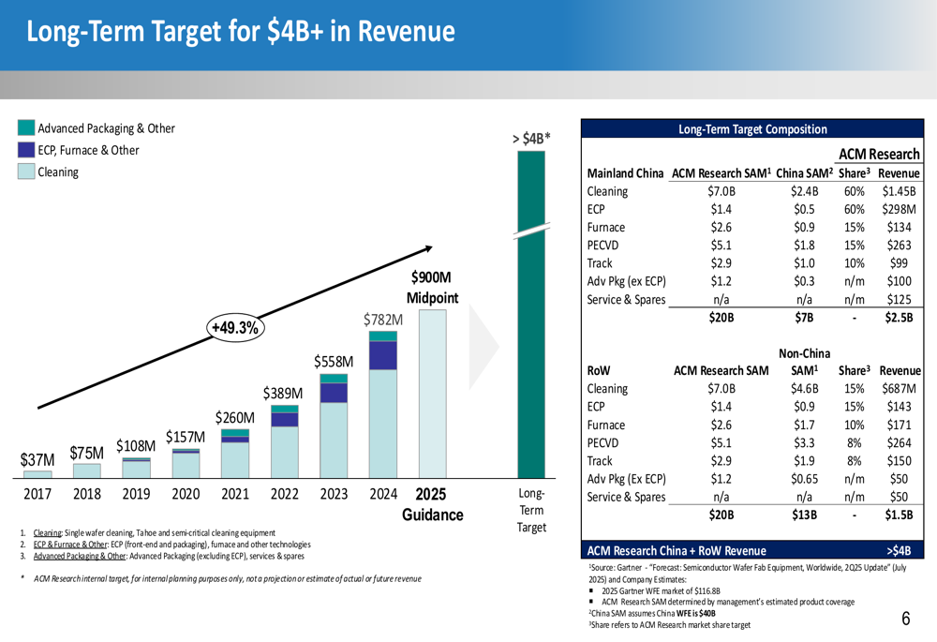Select the '+49.3%' growth rate oval
This screenshot has width=937, height=642.
(235, 328)
